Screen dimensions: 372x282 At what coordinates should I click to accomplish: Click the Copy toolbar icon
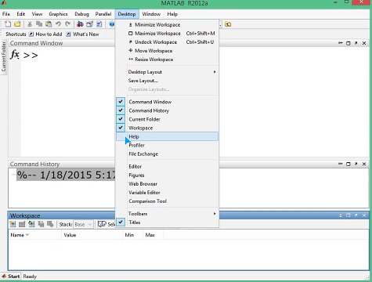point(39,24)
